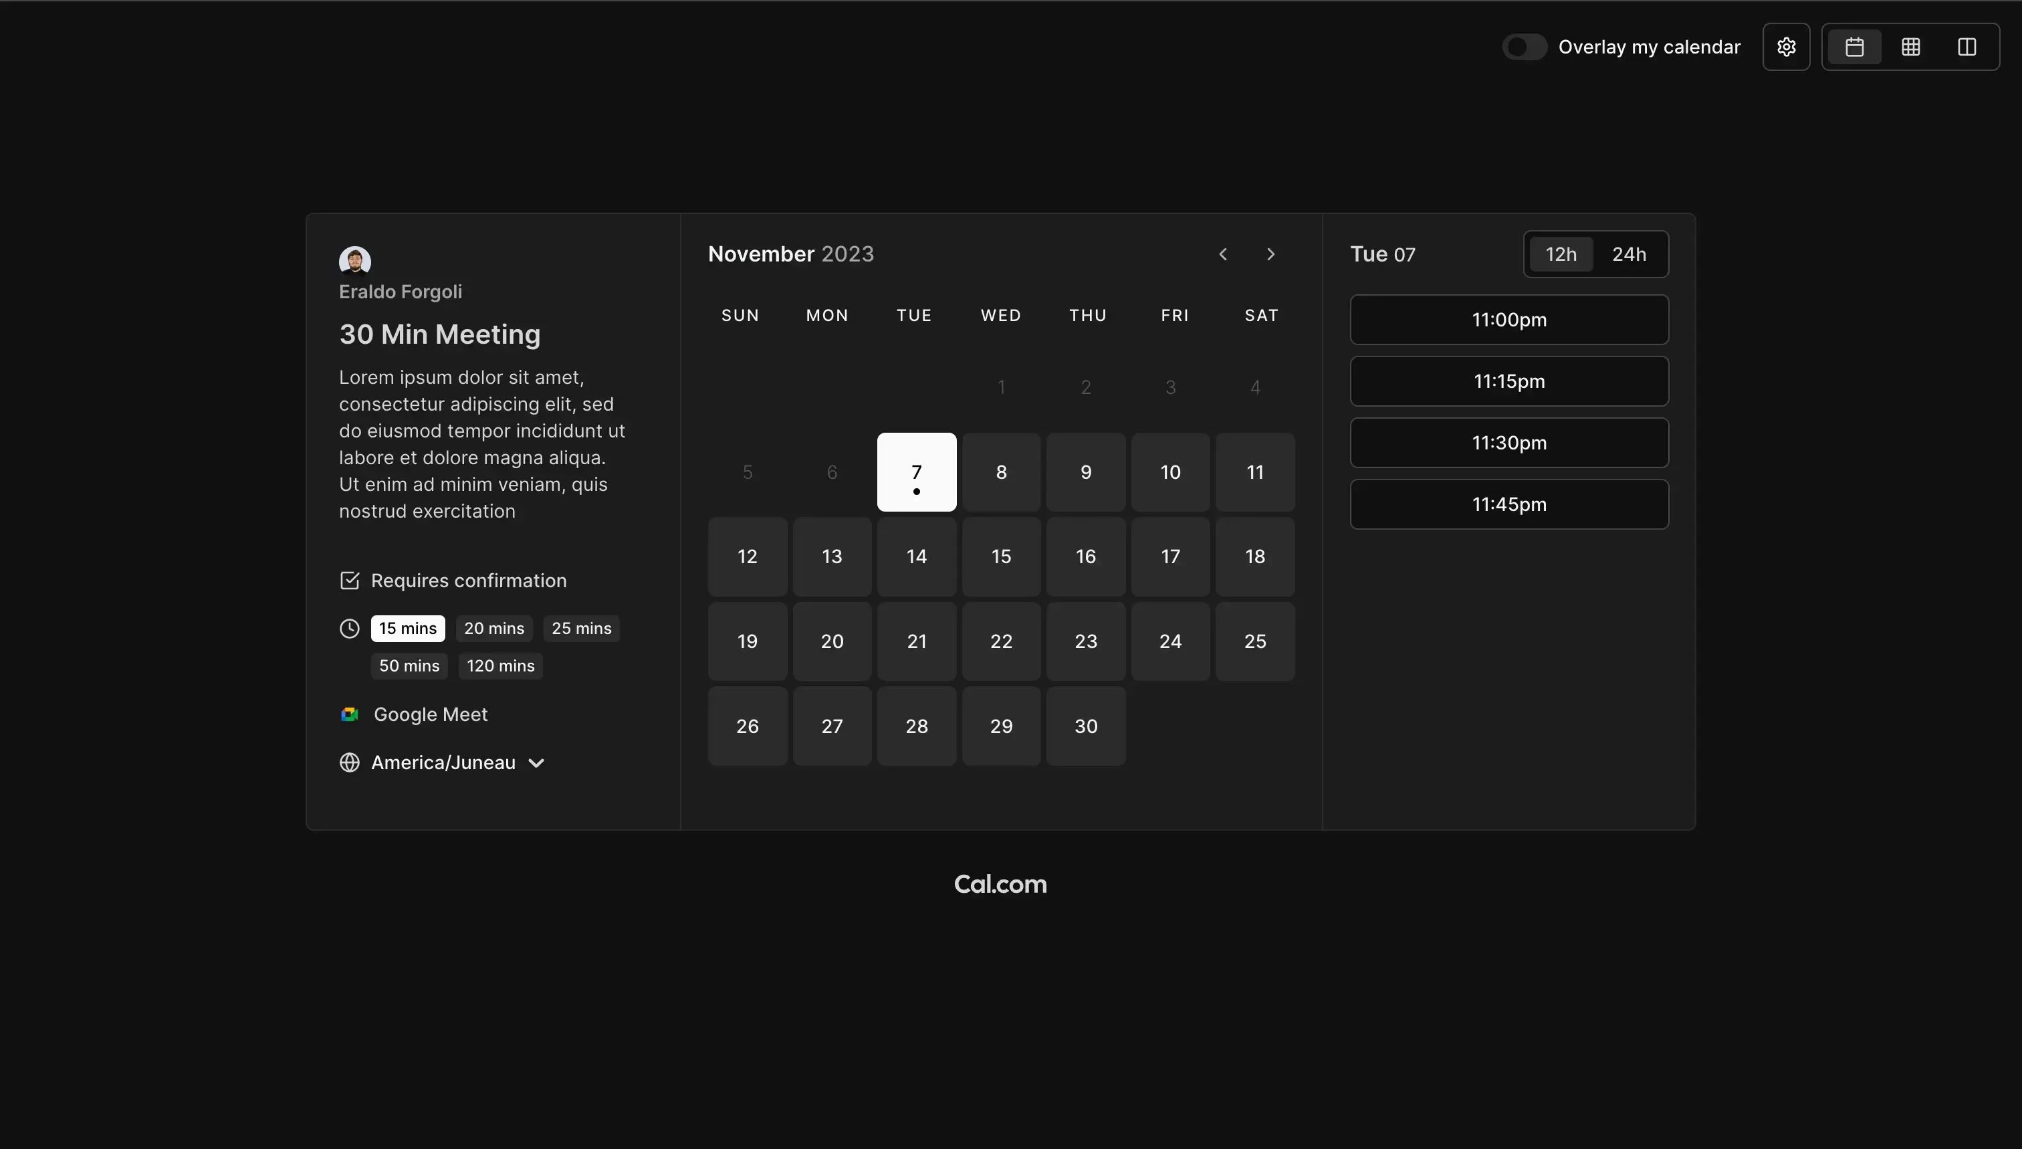Switch to month calendar view icon

point(1855,47)
